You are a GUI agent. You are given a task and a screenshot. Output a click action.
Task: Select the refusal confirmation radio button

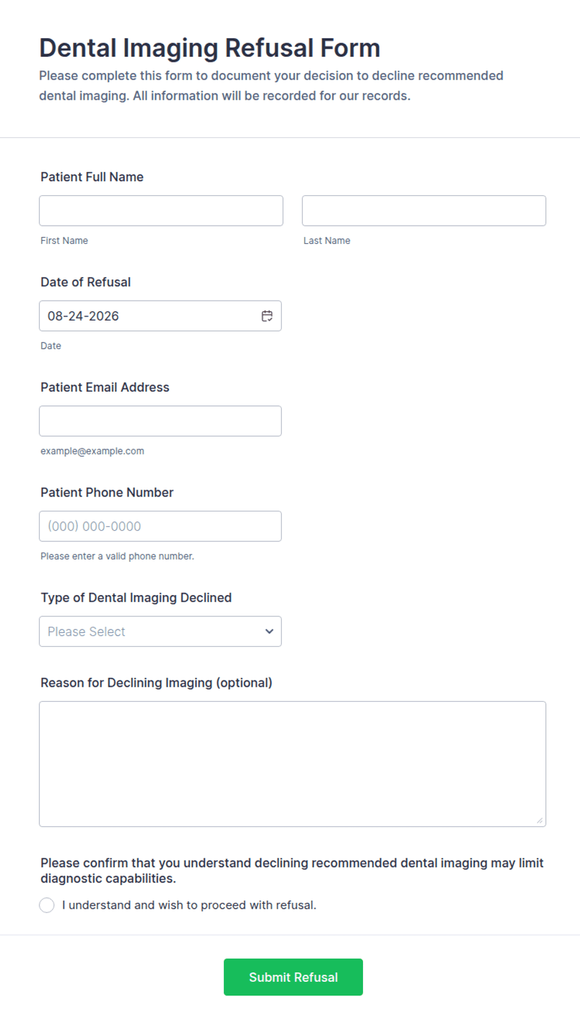(47, 905)
